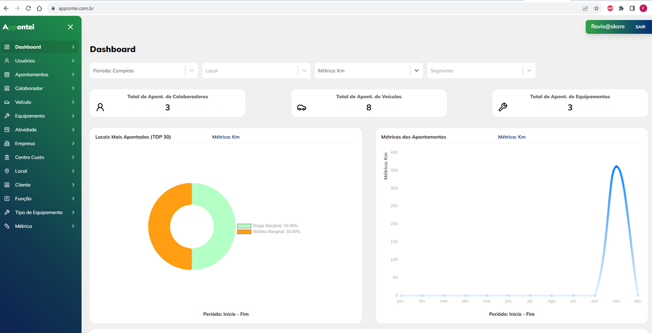Toggle Martins Marginal legend orange swatch
Image resolution: width=652 pixels, height=333 pixels.
(x=244, y=231)
